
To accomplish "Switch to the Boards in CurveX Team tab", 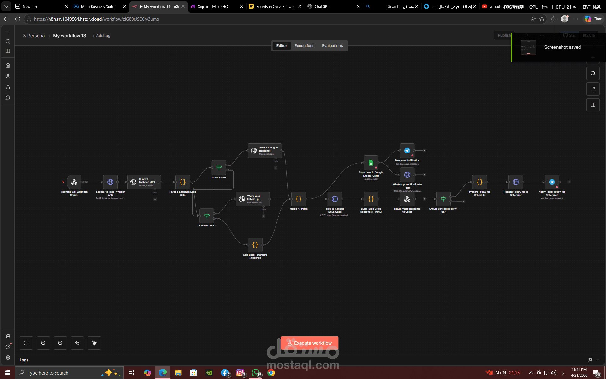I will (275, 6).
